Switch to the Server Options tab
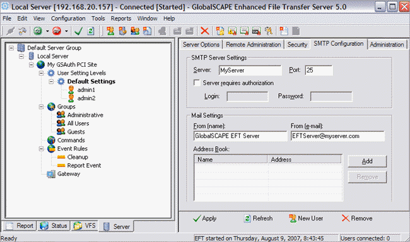Screen dimensions: 410x242 click(201, 45)
